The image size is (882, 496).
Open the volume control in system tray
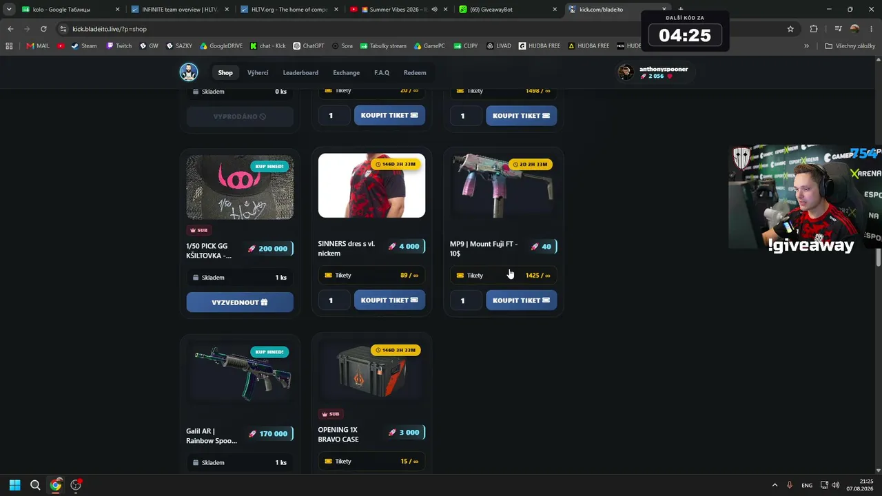click(x=836, y=485)
